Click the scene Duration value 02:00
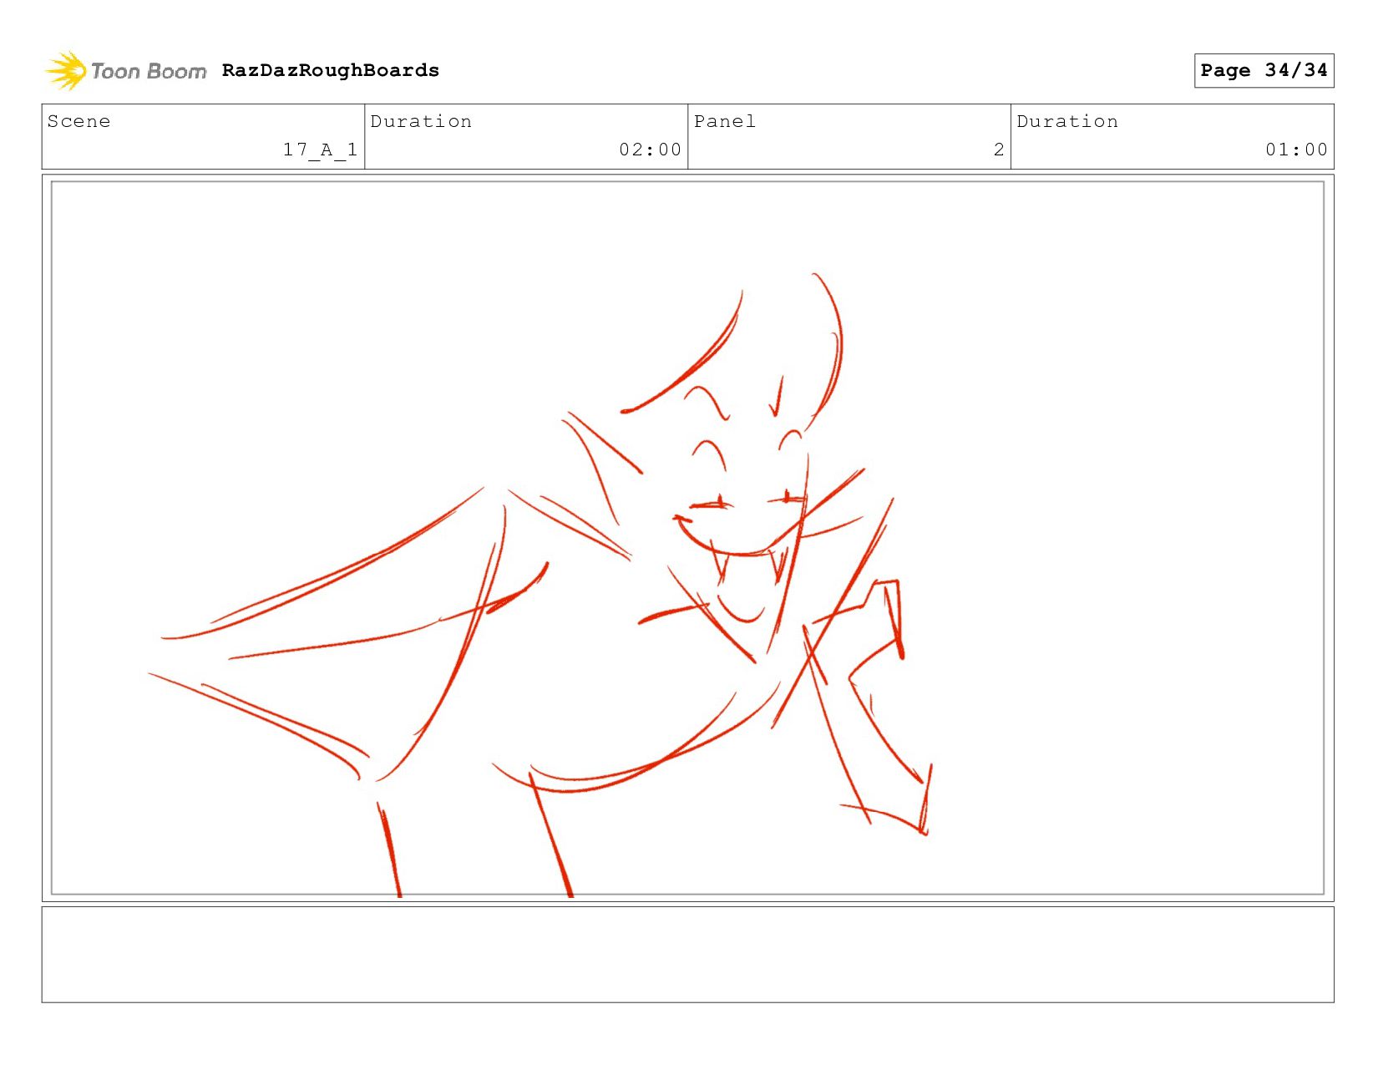The height and width of the screenshot is (1065, 1378). click(651, 150)
